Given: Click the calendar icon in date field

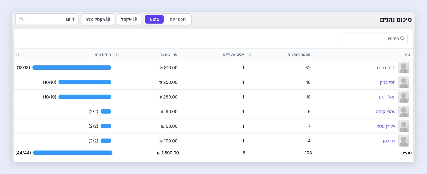Looking at the screenshot, I should (21, 19).
